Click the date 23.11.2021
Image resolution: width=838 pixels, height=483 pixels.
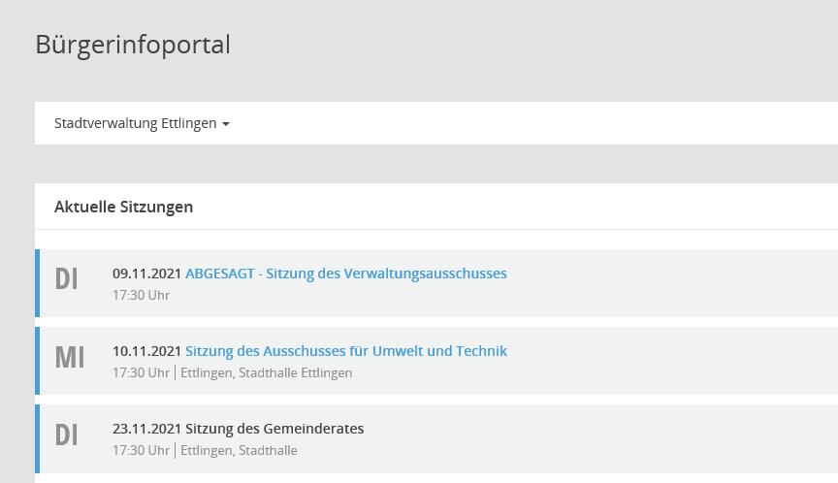pos(146,429)
